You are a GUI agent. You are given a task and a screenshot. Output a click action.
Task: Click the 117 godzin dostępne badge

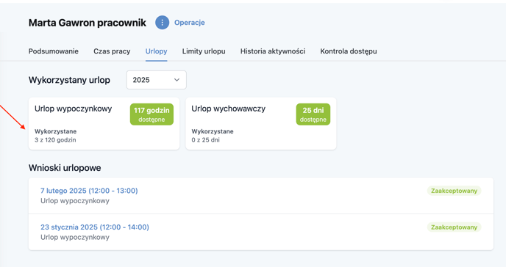click(152, 114)
